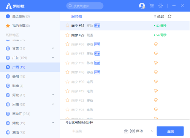190x138 pixels.
Task: Favorite the 南宁 #37 server
Action: 67,53
